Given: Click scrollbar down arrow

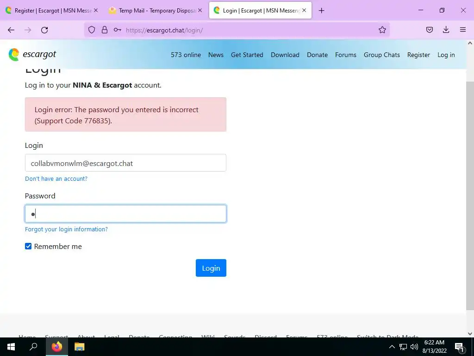Looking at the screenshot, I should coord(470,334).
